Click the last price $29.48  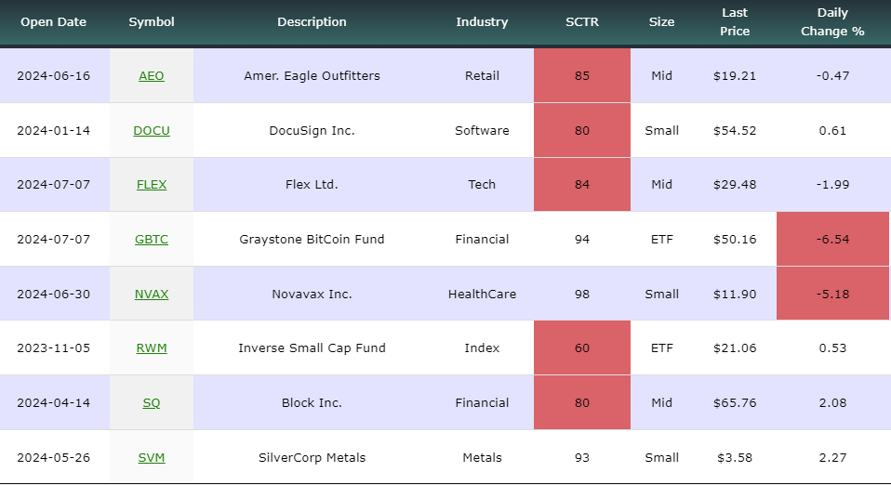coord(735,185)
